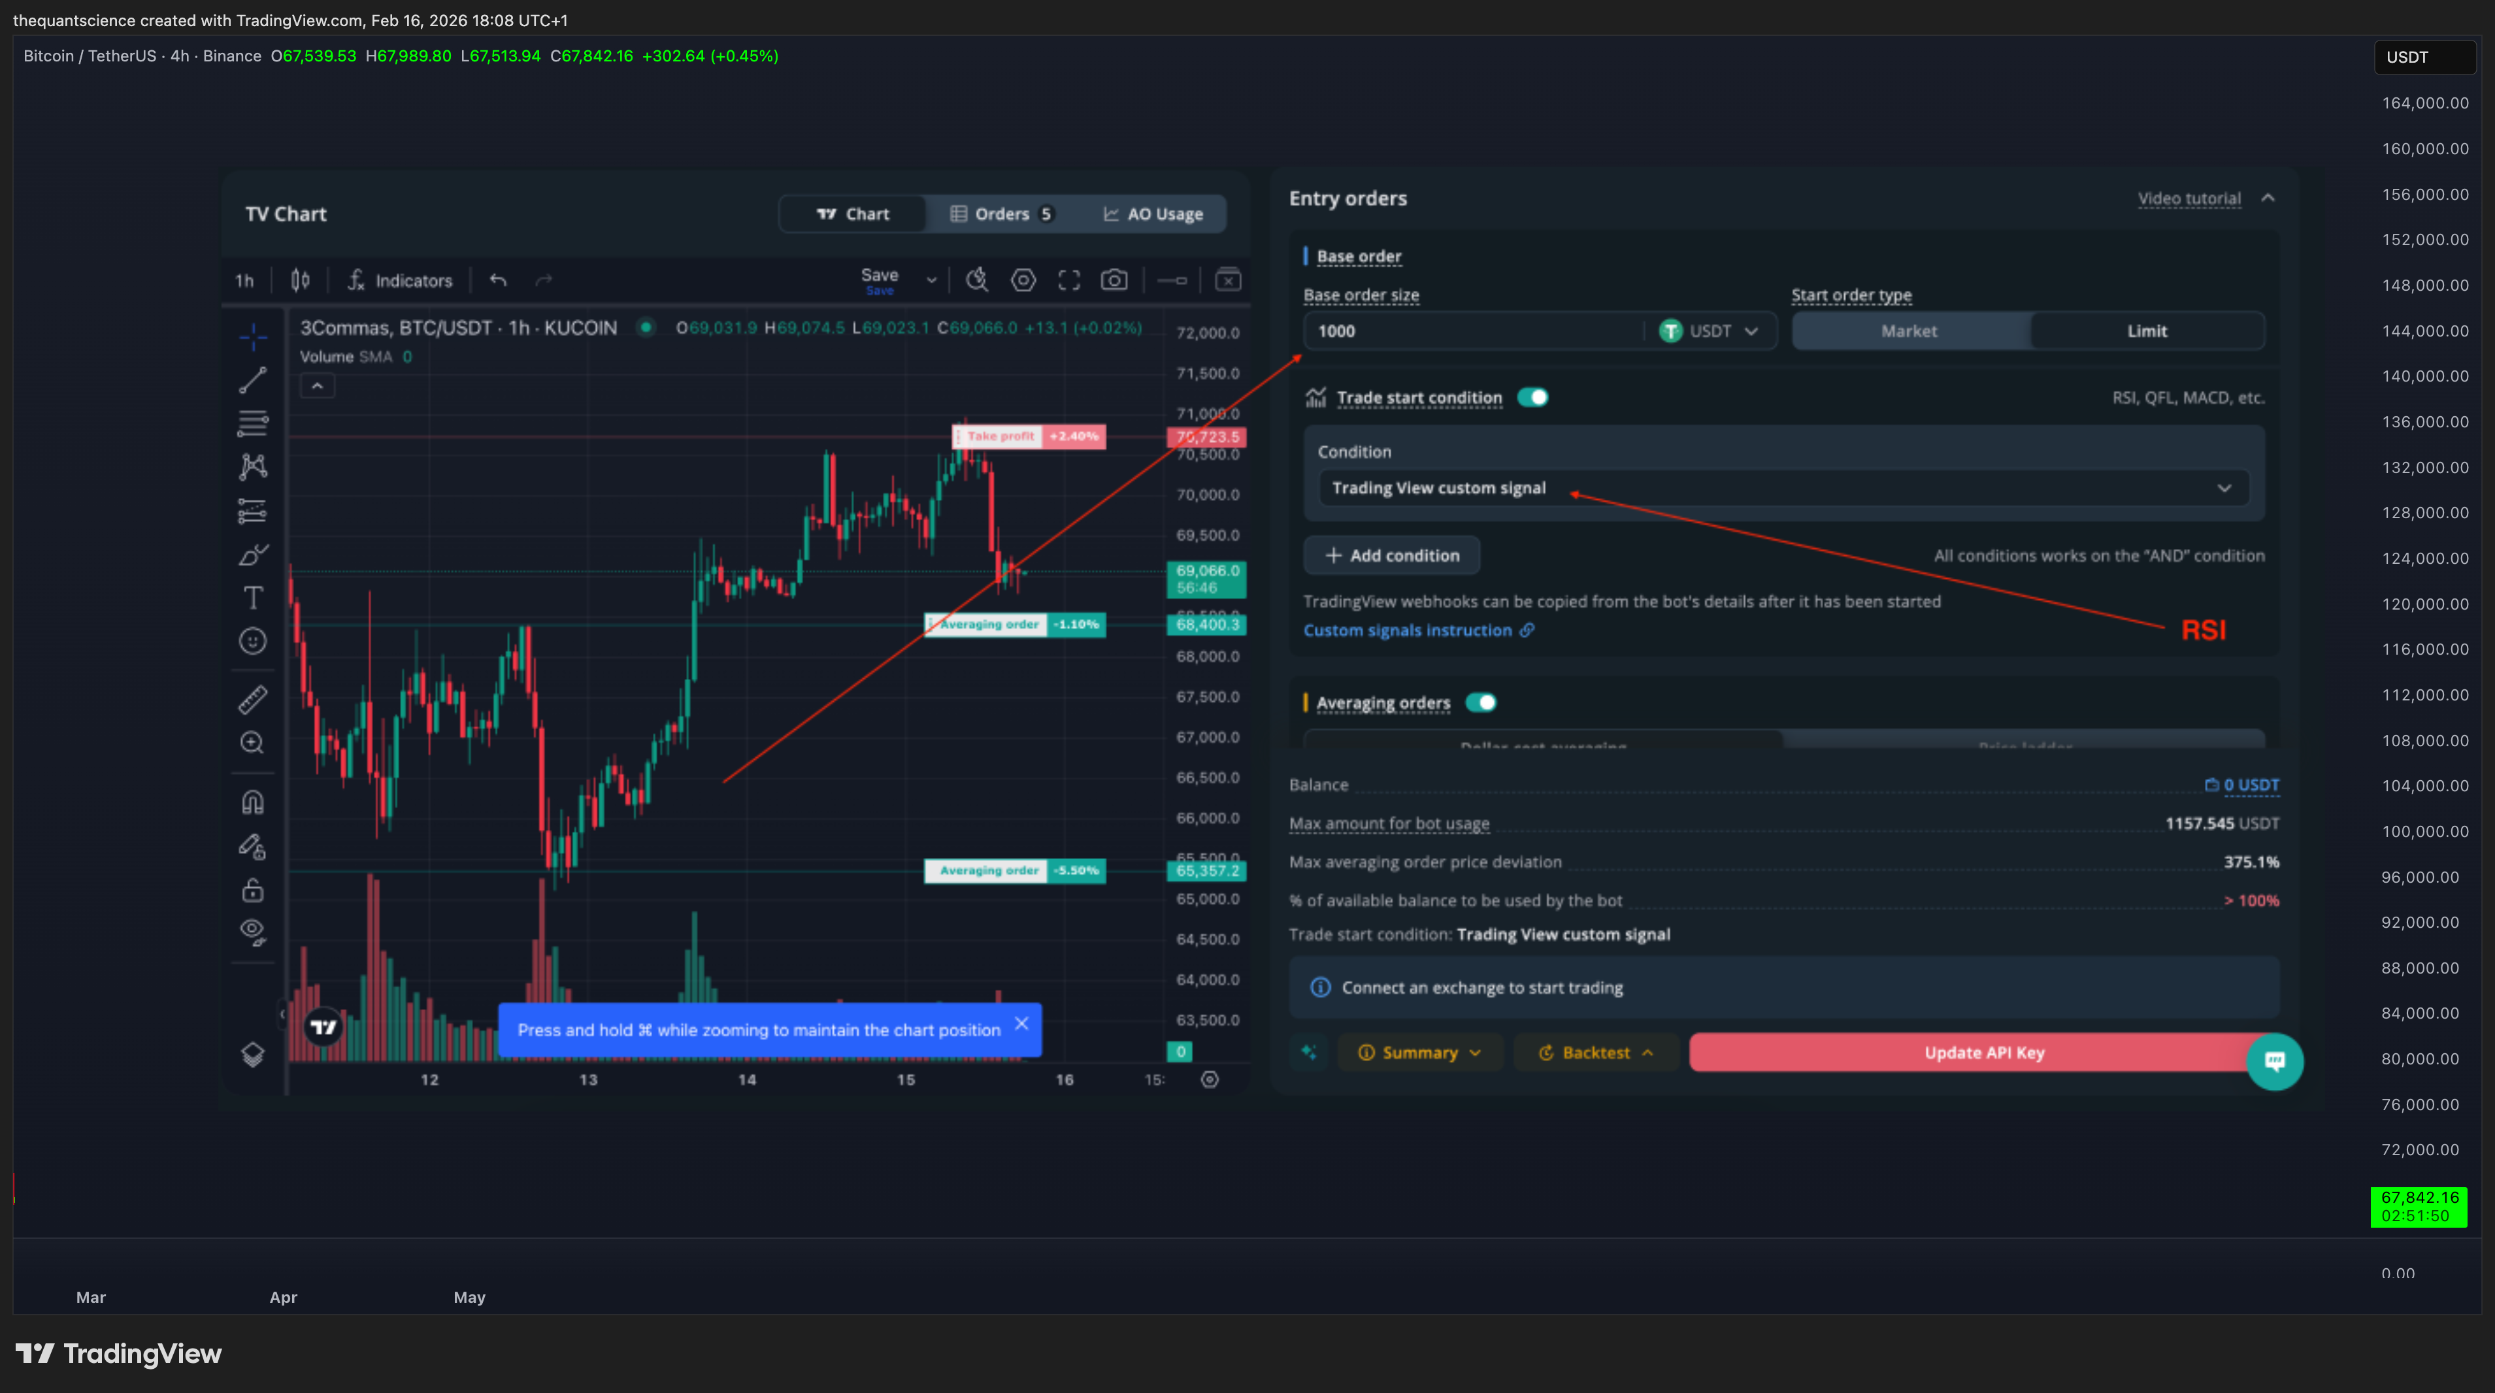Switch to the Chart tab
The image size is (2495, 1393).
pyautogui.click(x=853, y=214)
